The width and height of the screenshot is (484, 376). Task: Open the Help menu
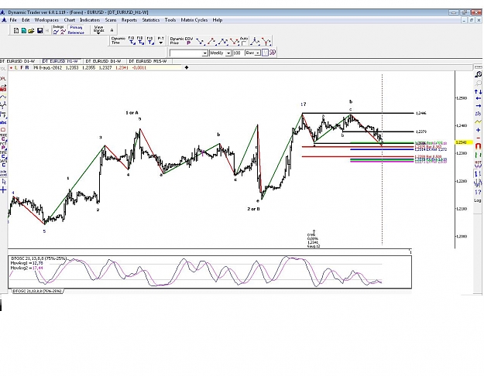(x=218, y=20)
